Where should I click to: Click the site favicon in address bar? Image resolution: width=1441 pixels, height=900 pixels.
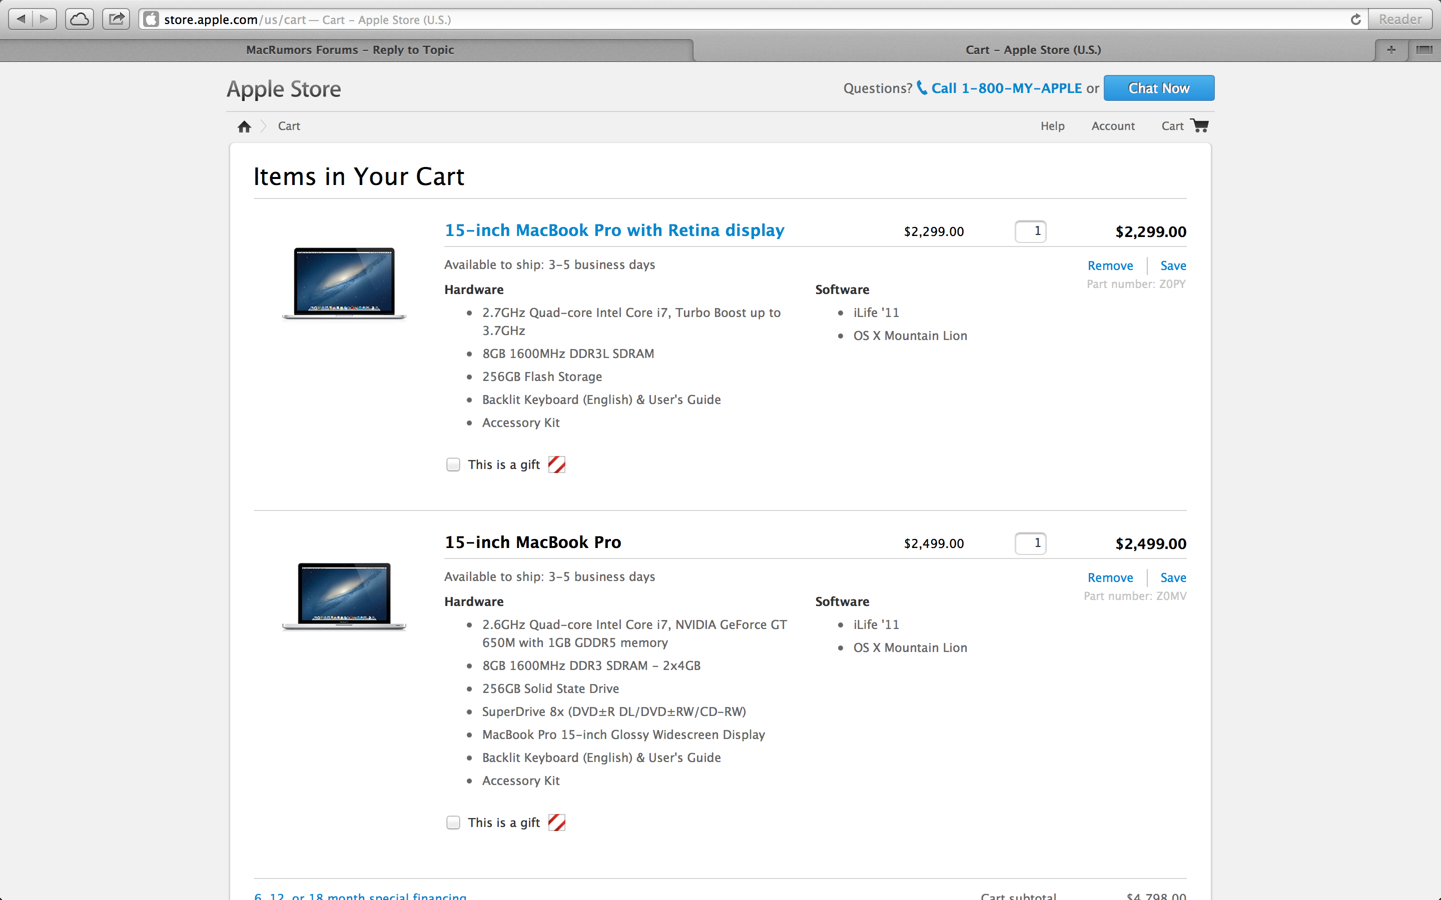tap(151, 19)
